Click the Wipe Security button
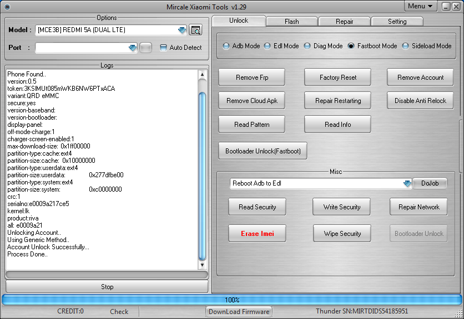The image size is (464, 319). tap(342, 234)
